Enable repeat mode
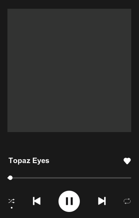 [x=127, y=201]
